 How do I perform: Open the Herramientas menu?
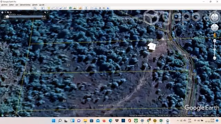tap(25, 5)
